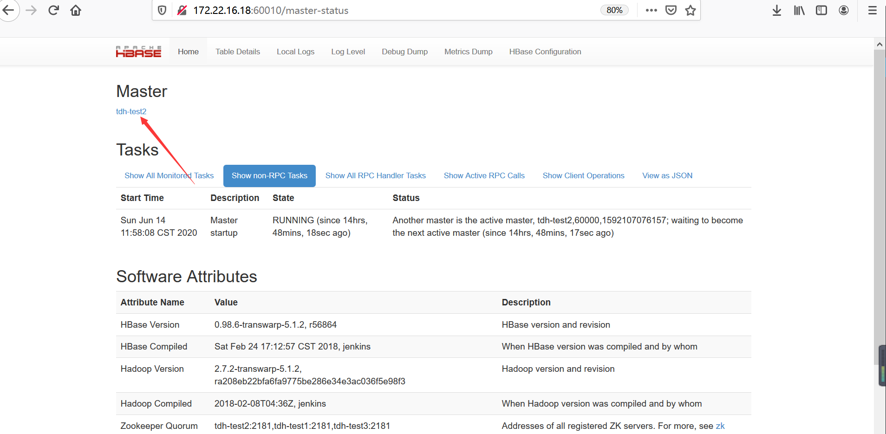886x434 pixels.
Task: Open the Firefox application hamburger menu
Action: (x=873, y=10)
